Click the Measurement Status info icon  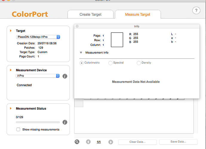click(65, 122)
